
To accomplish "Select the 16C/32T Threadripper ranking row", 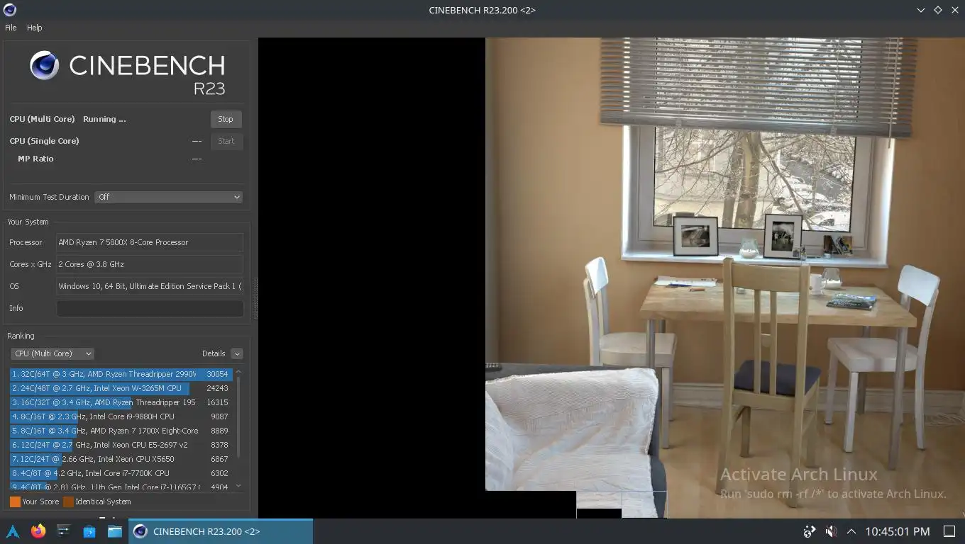I will point(121,402).
